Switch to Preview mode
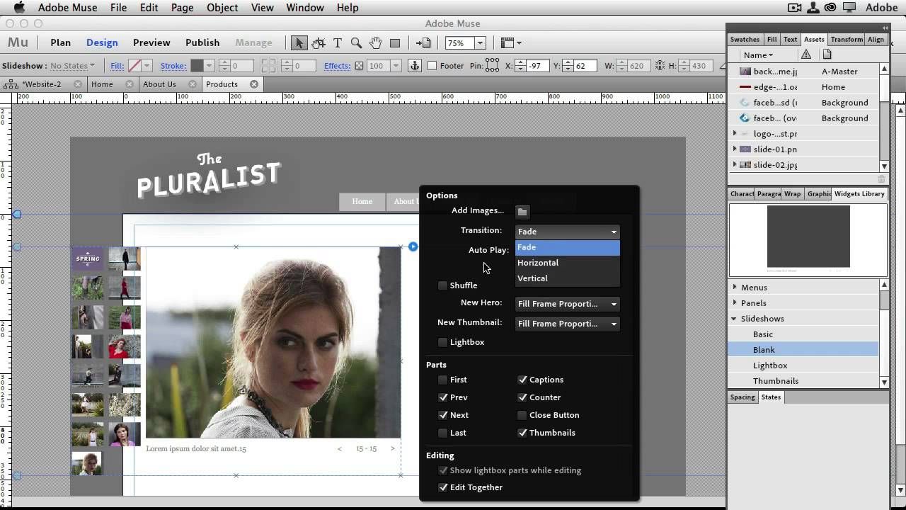906x510 pixels. pyautogui.click(x=151, y=42)
